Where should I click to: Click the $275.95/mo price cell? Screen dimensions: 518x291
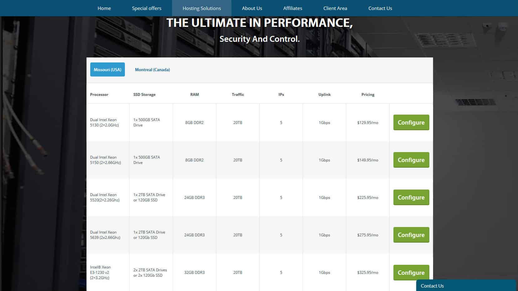tap(368, 235)
